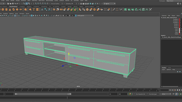Screen dimensions: 182x102
Task: Open the No Live Surface dropdown
Action: point(55,3)
